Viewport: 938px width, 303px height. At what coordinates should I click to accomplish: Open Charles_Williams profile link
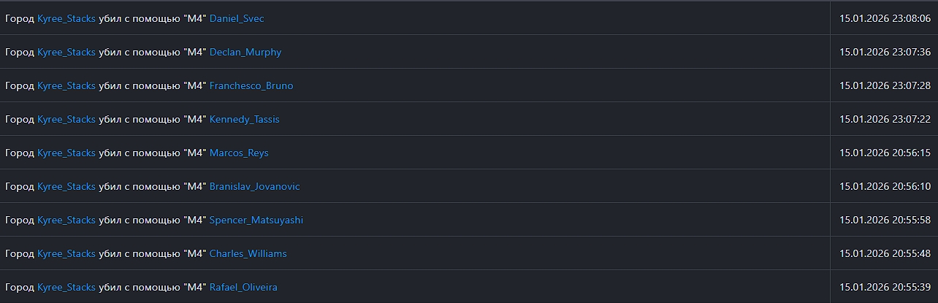[x=248, y=254]
